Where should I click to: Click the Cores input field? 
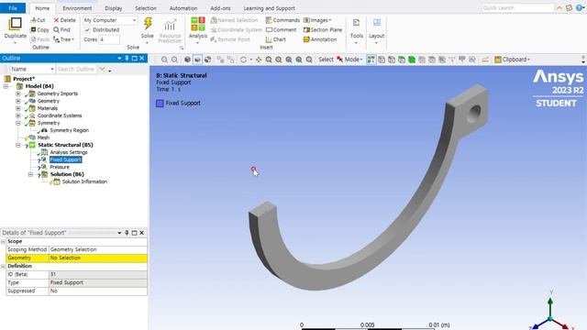108,39
